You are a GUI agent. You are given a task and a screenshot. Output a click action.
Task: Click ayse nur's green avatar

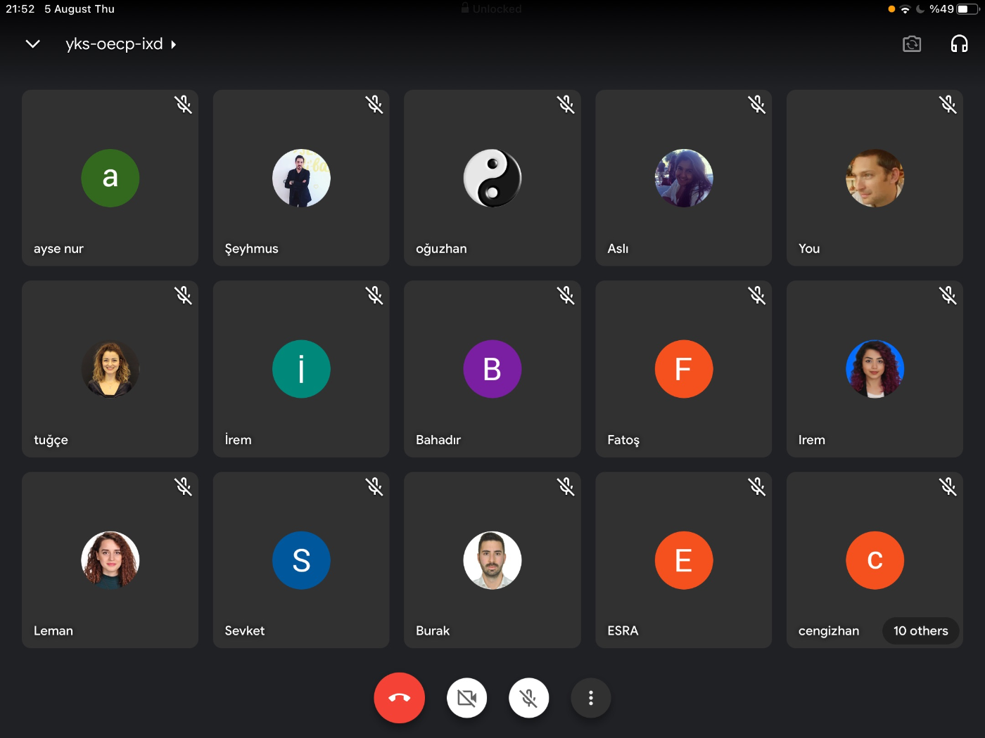110,178
